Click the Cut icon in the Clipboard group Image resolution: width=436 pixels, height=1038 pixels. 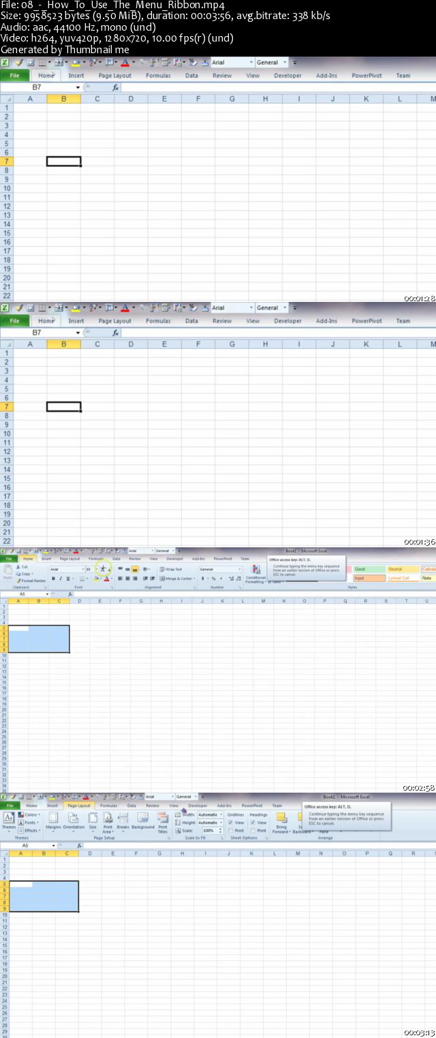(18, 566)
